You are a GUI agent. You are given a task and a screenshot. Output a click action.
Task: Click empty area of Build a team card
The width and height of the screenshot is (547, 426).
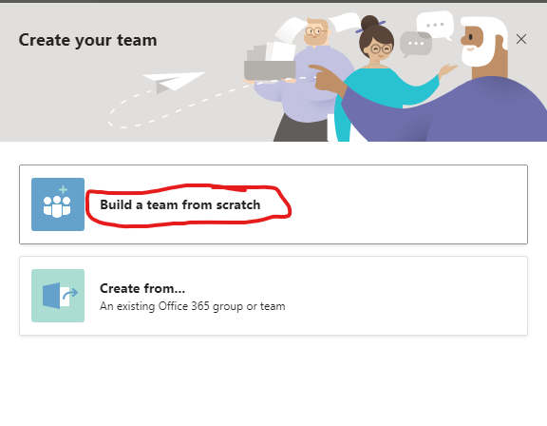(401, 204)
